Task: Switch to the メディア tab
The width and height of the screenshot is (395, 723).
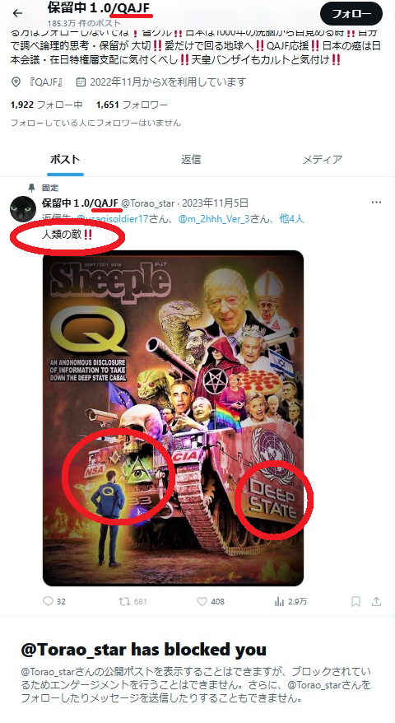Action: pyautogui.click(x=323, y=160)
